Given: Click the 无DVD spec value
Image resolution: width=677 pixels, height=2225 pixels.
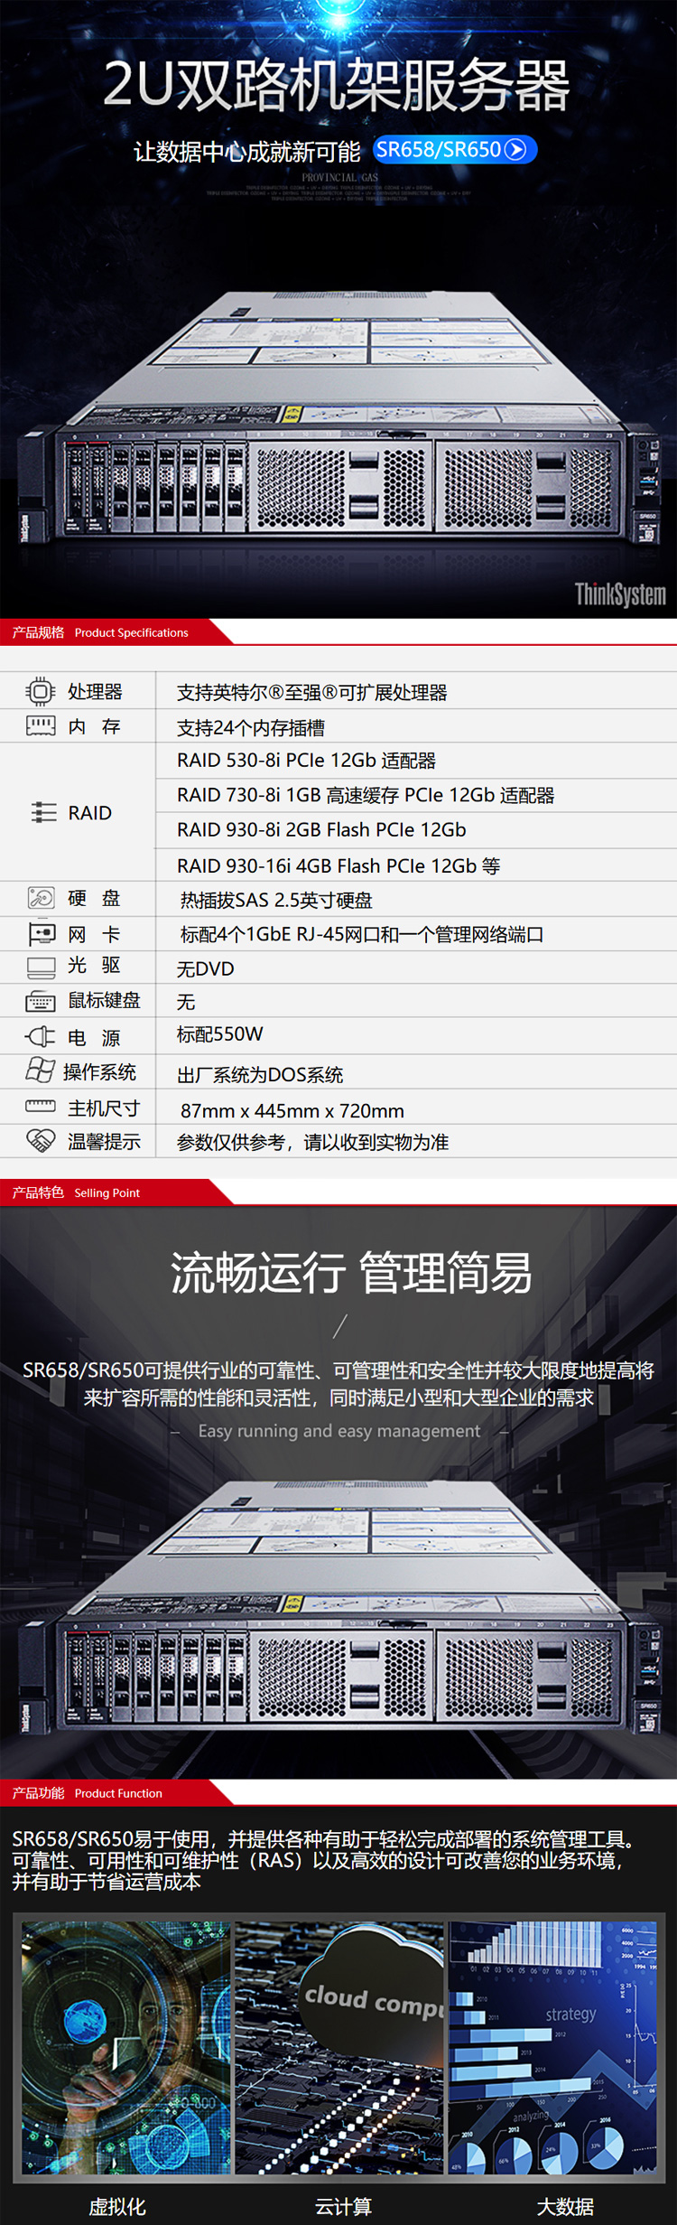Looking at the screenshot, I should [x=206, y=968].
